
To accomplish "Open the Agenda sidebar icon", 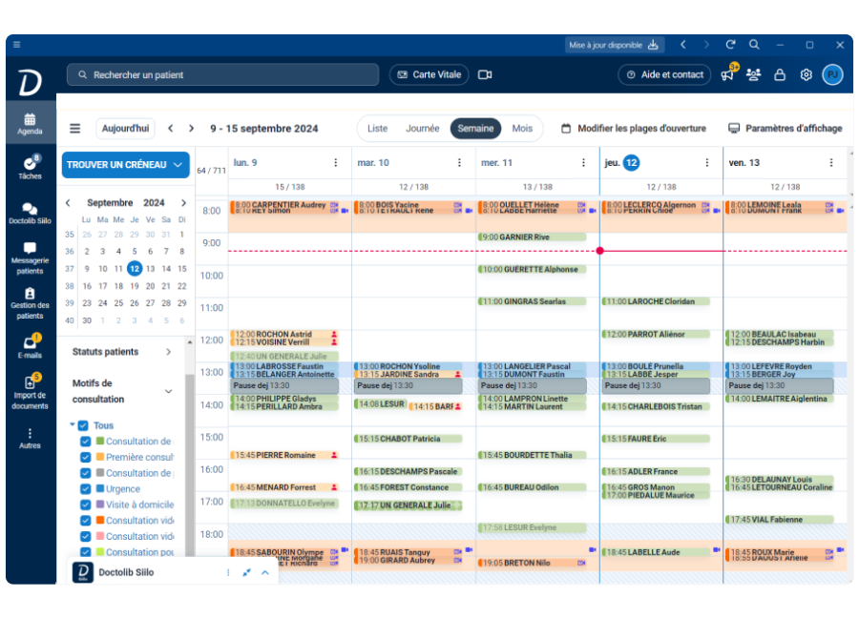I will click(30, 123).
